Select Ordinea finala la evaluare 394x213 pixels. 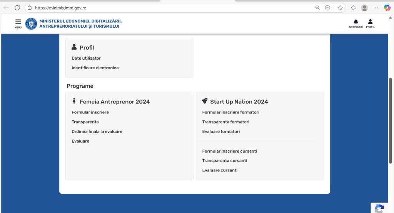point(97,131)
